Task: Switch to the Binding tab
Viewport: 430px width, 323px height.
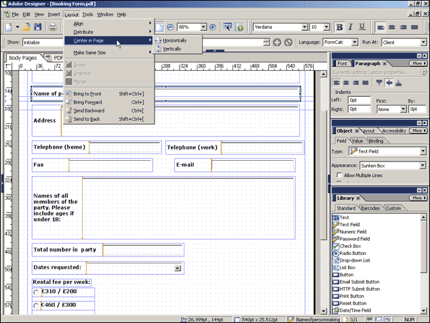Action: tap(376, 141)
